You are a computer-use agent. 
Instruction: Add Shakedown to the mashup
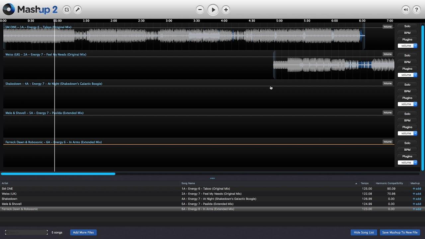pyautogui.click(x=417, y=199)
